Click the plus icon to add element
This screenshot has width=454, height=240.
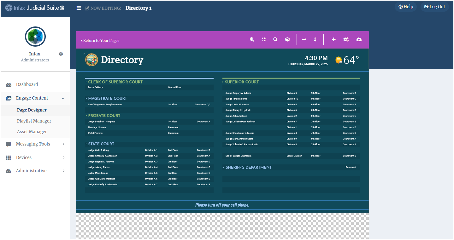pyautogui.click(x=333, y=40)
